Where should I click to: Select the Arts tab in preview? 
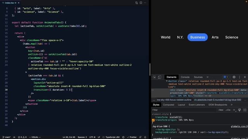[x=215, y=37]
